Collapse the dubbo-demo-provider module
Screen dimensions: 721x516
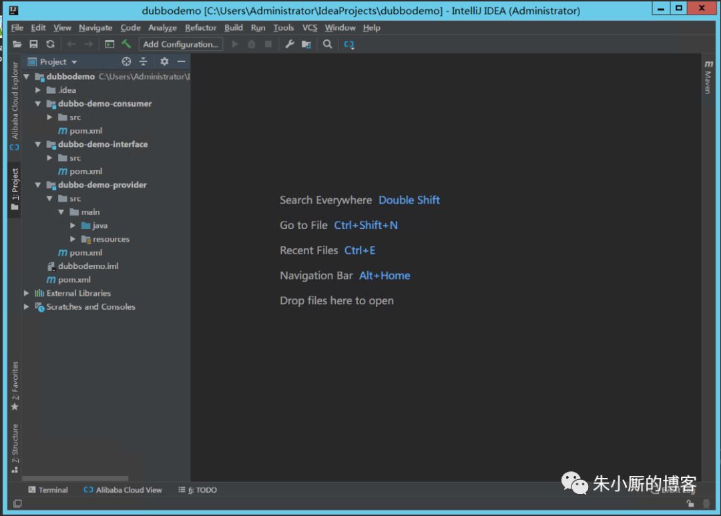(x=38, y=185)
